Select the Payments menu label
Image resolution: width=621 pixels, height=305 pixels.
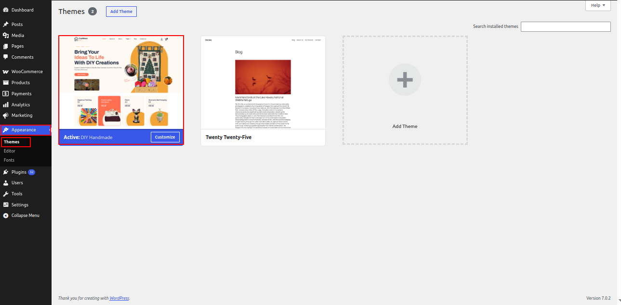point(22,94)
